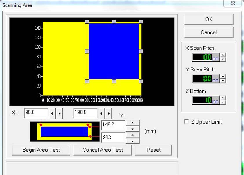
Task: Click the bottom-middle handle of blue scan area
Action: pyautogui.click(x=114, y=81)
